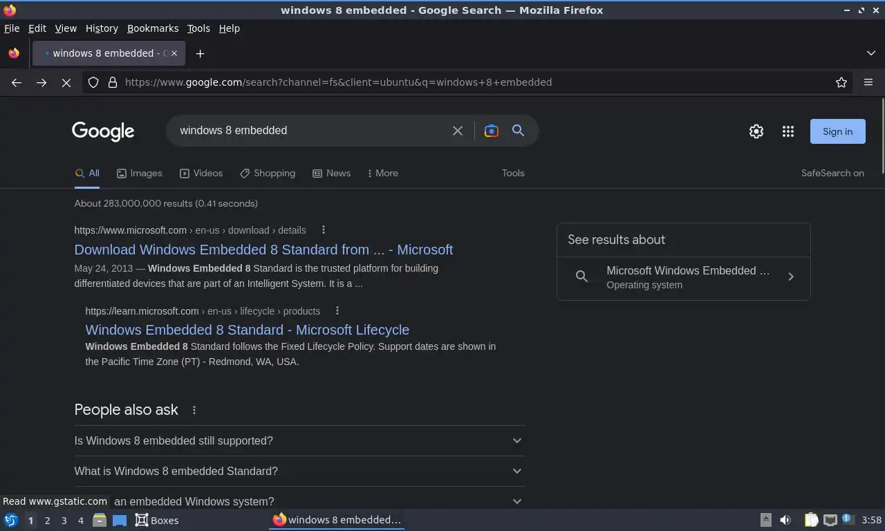Go back to the previous page
885x531 pixels.
pos(17,82)
